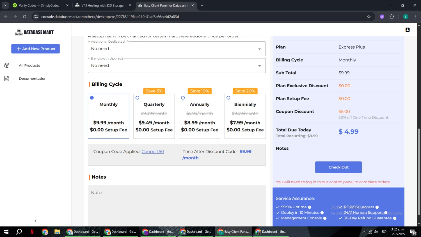This screenshot has height=237, width=421.
Task: Bookmark this page with the star icon
Action: 369,17
